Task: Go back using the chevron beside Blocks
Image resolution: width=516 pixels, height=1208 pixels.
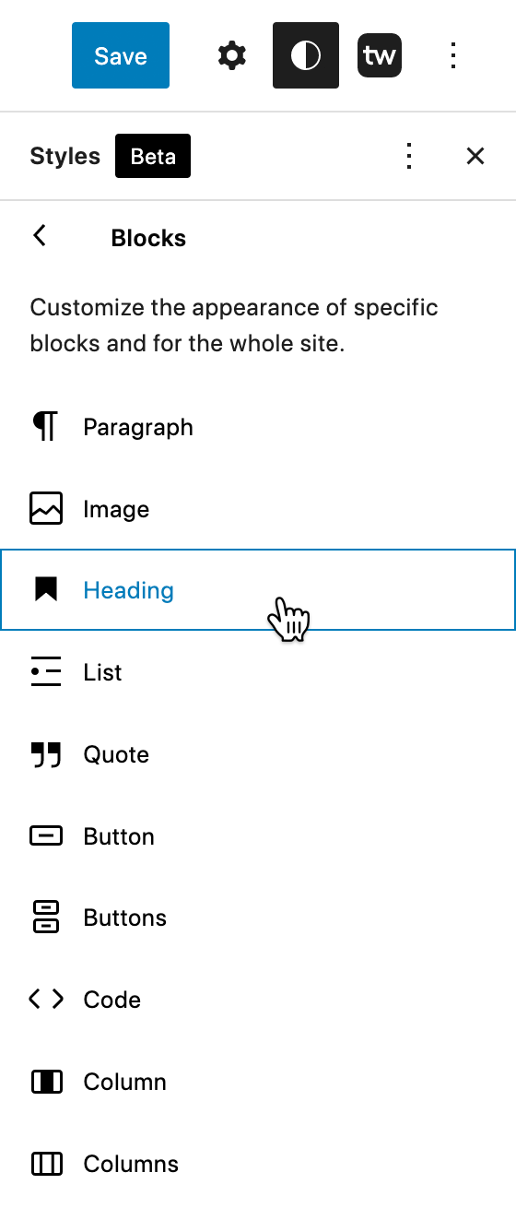Action: coord(40,236)
